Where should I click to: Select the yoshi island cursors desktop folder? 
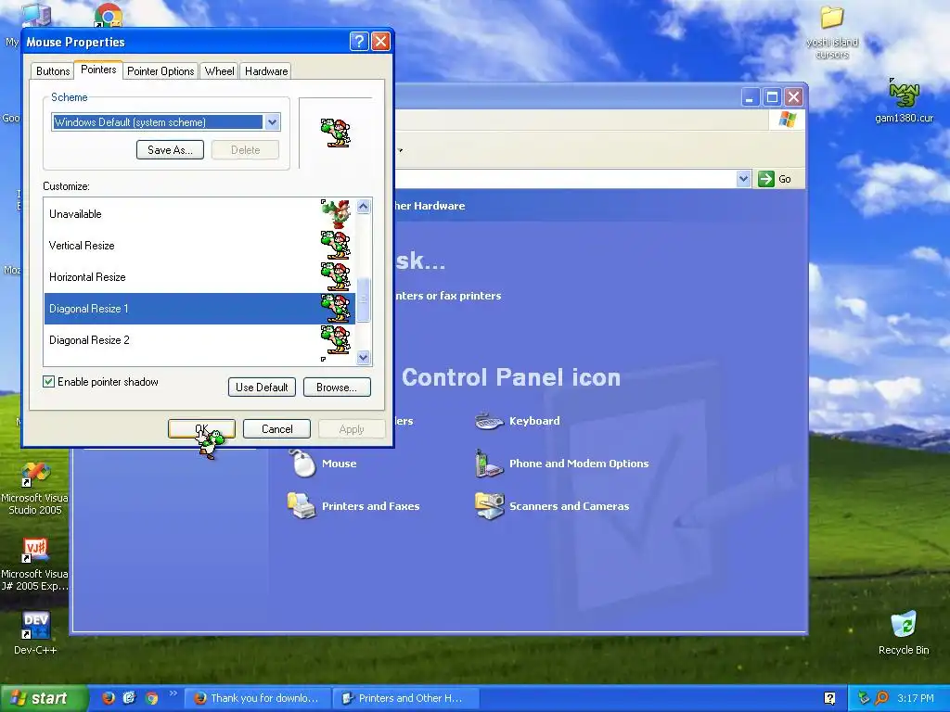coord(832,32)
